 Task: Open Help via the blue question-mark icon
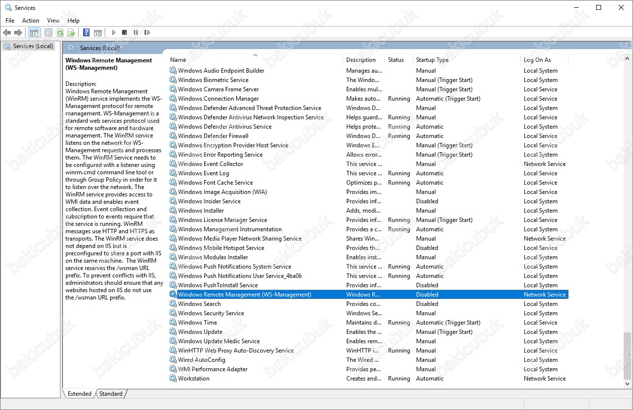tap(86, 32)
